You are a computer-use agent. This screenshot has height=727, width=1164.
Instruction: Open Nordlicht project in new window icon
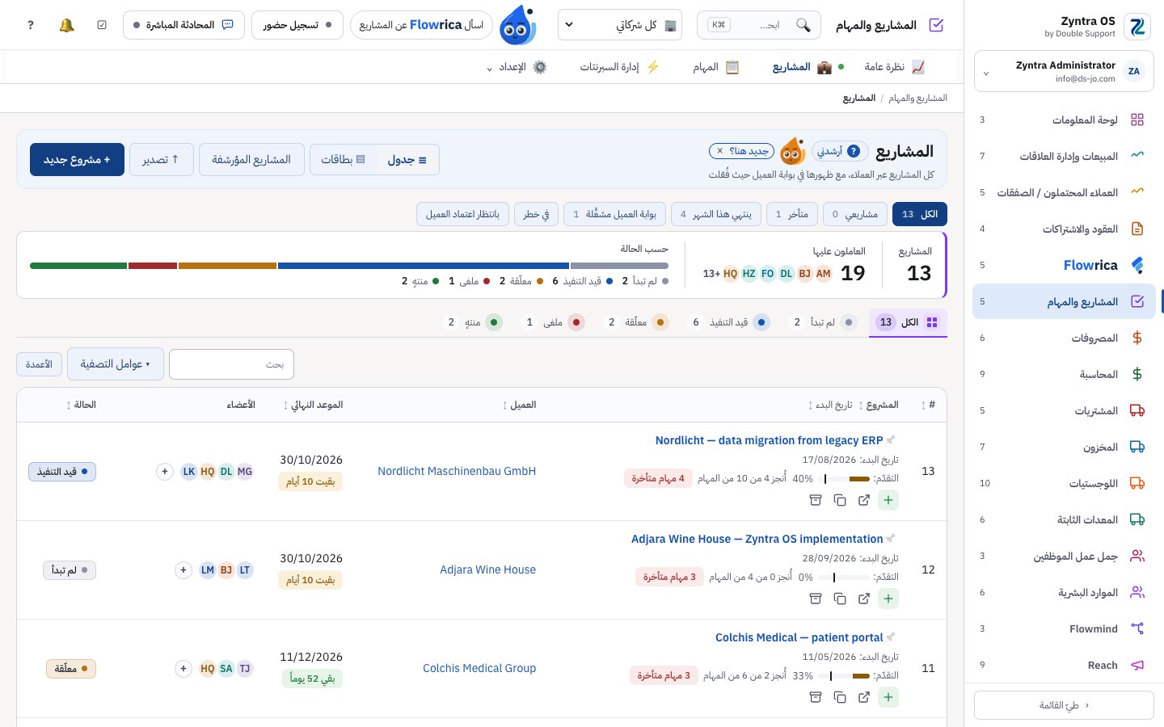pos(864,500)
